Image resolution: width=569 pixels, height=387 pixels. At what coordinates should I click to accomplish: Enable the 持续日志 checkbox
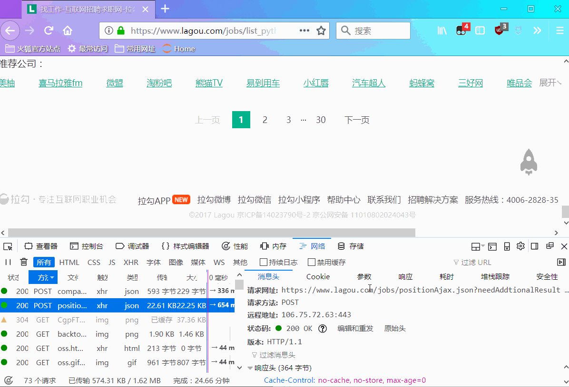tap(264, 262)
